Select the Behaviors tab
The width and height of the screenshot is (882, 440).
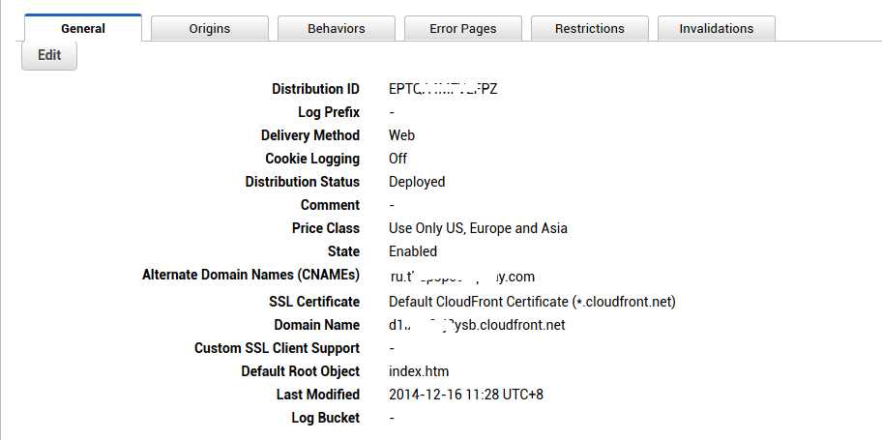coord(337,28)
